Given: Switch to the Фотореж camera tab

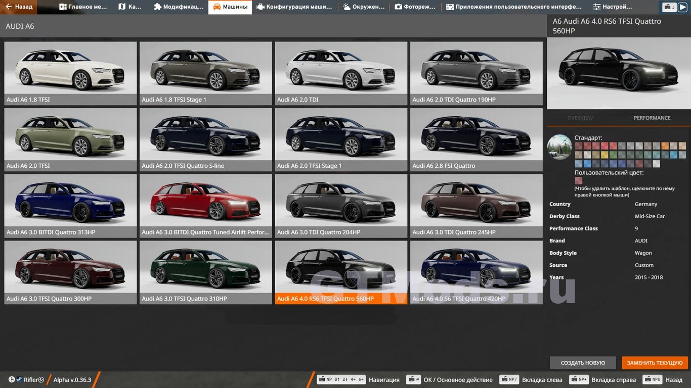Looking at the screenshot, I should coord(415,7).
